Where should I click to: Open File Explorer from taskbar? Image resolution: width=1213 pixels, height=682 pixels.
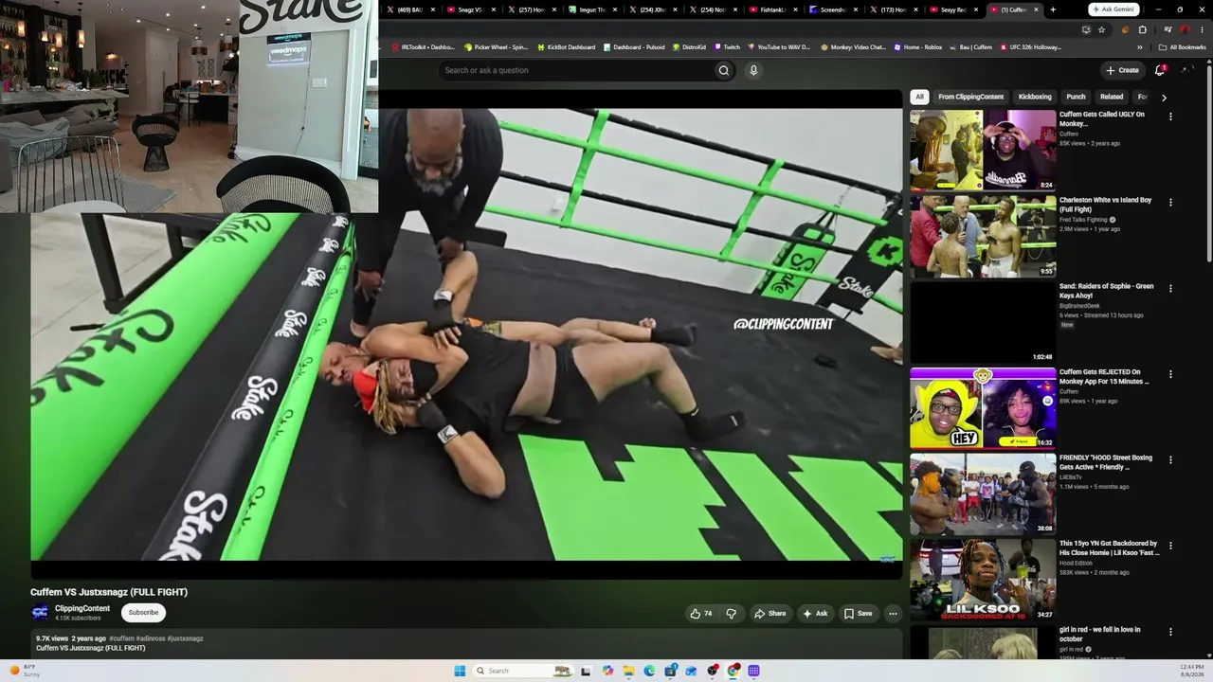(x=628, y=671)
